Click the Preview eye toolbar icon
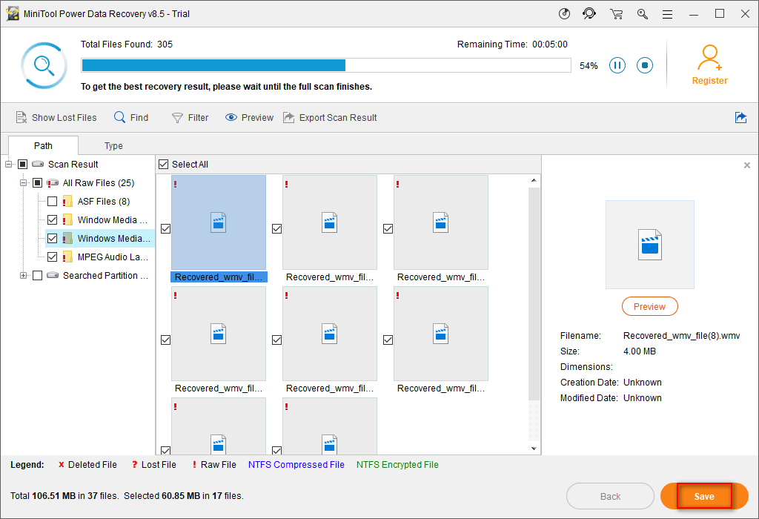The image size is (759, 519). tap(231, 118)
